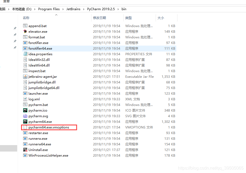Screen dimensions: 246x173
Task: Click the IdeaWin32.dll file icon
Action: click(x=25, y=60)
